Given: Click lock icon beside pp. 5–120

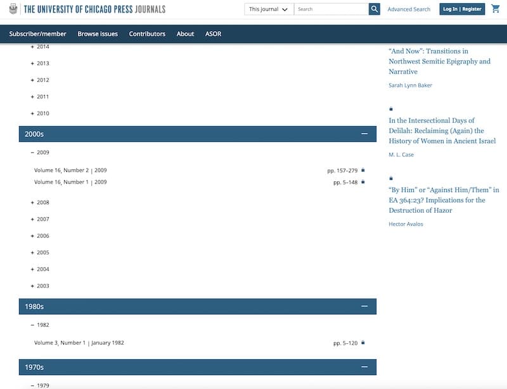Looking at the screenshot, I should pos(363,343).
